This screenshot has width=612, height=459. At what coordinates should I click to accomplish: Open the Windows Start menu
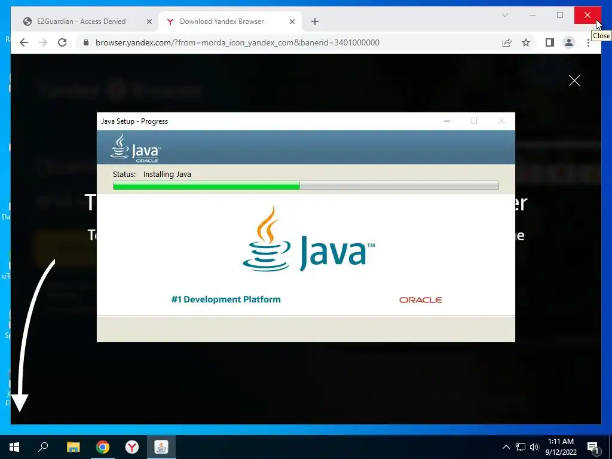tap(14, 447)
